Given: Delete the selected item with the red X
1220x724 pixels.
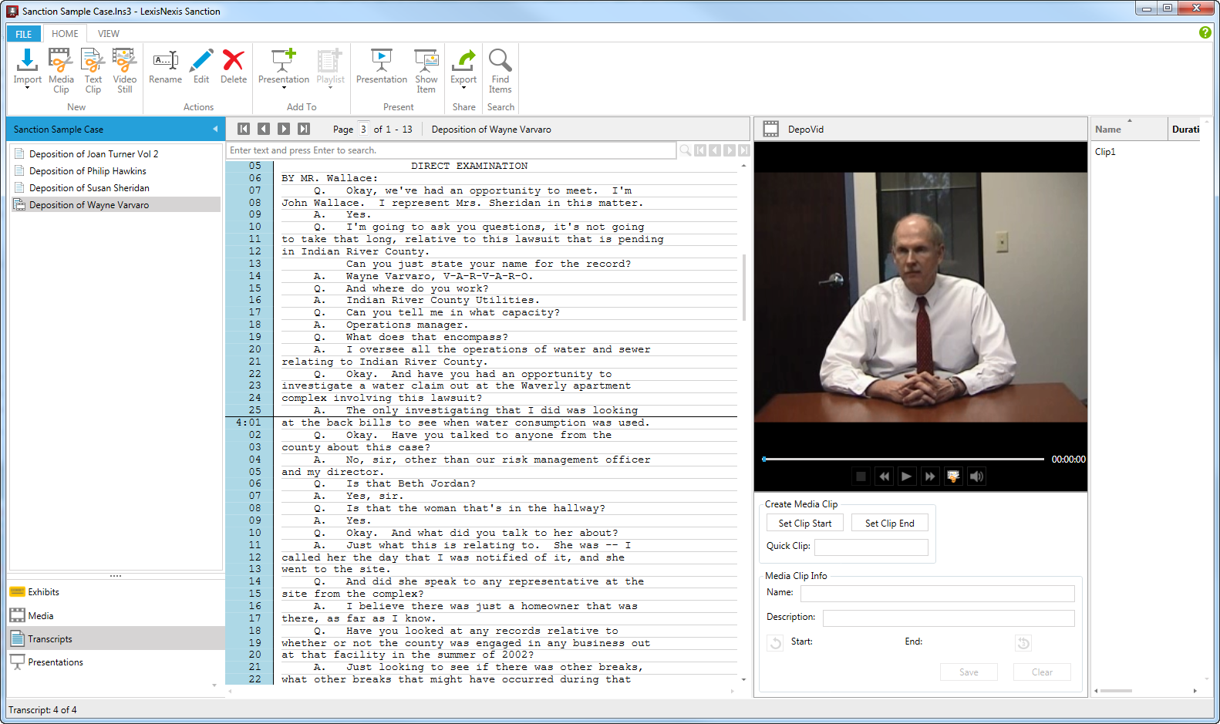Looking at the screenshot, I should [234, 66].
